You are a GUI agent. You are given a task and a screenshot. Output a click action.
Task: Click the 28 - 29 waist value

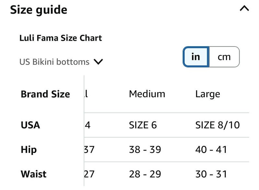(145, 174)
